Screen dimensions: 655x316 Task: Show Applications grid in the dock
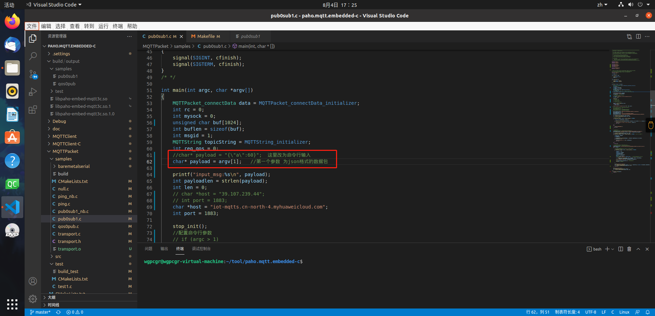tap(12, 304)
